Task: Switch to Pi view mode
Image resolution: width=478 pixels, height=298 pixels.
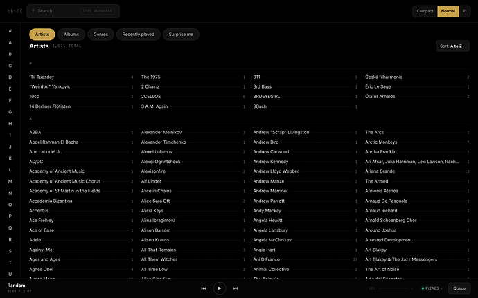Action: pyautogui.click(x=464, y=11)
